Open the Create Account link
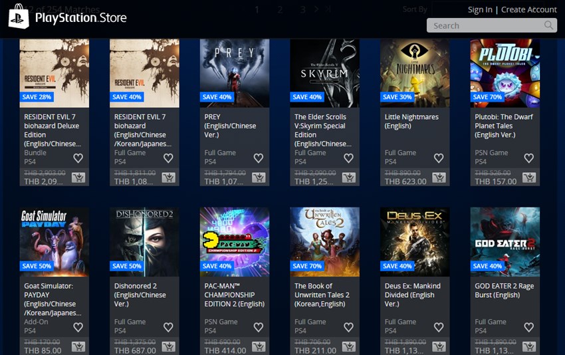 coord(529,10)
